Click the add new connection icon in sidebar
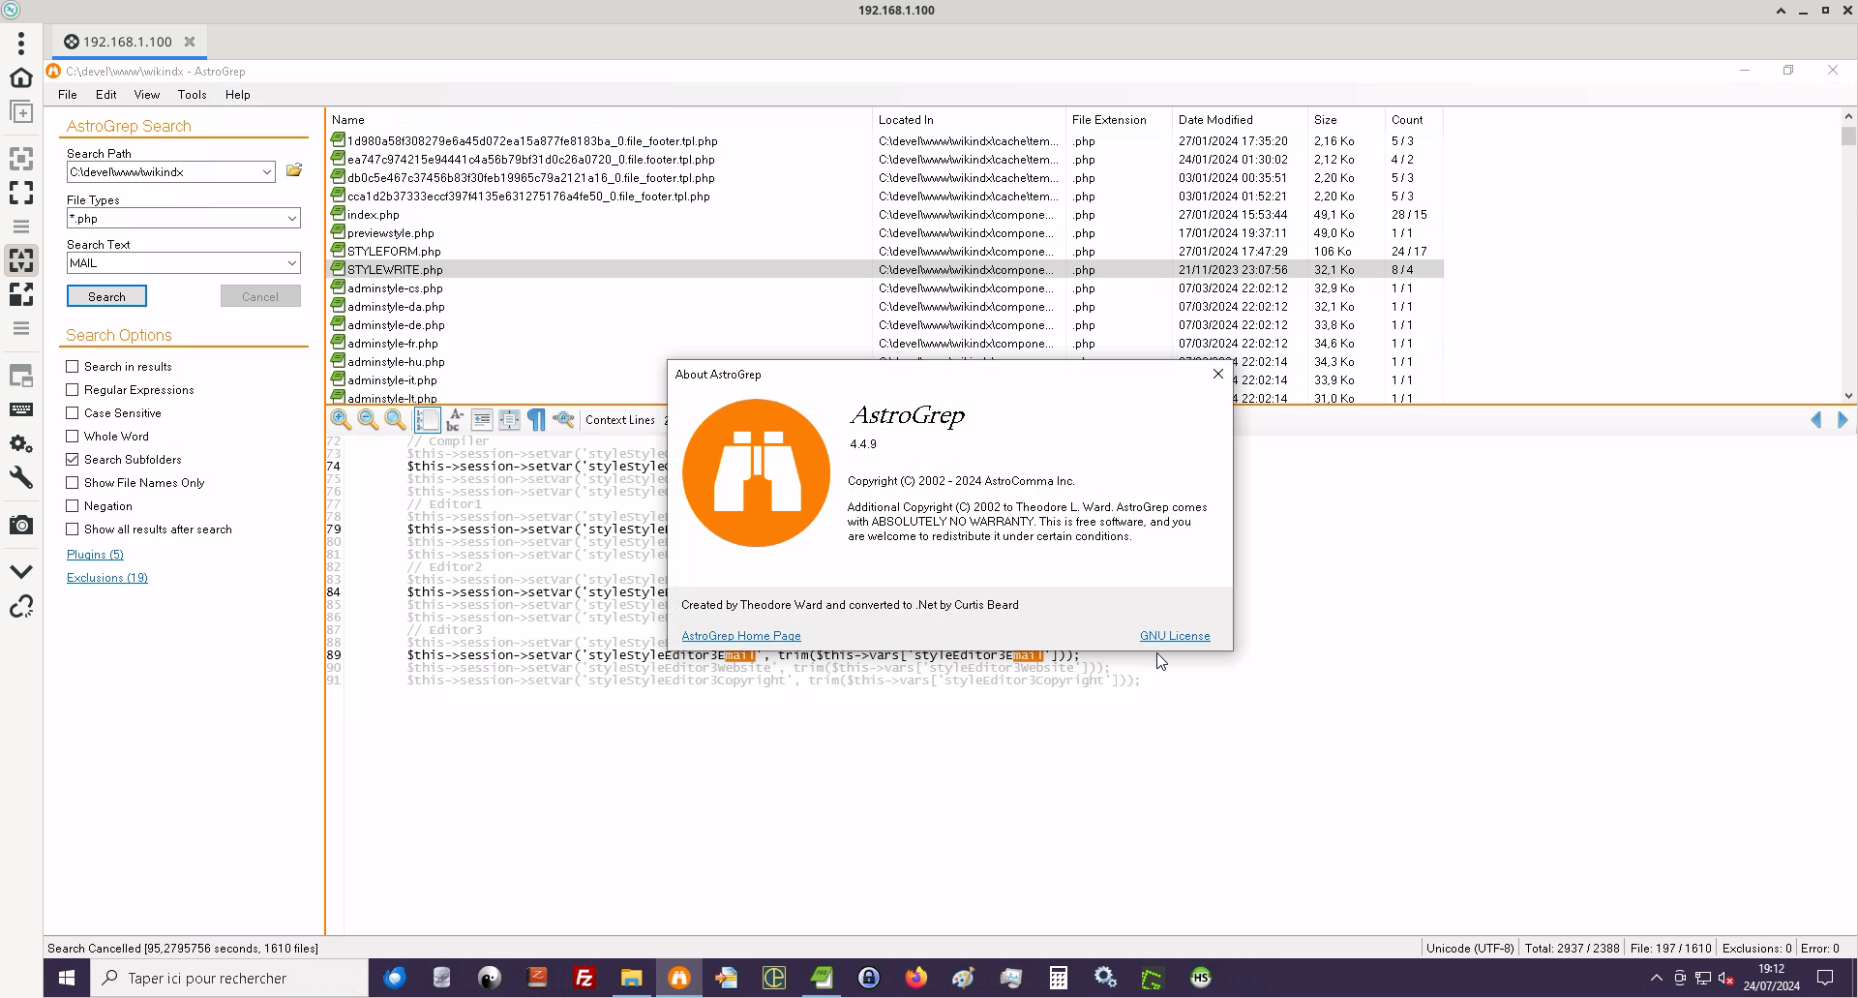1858x998 pixels. click(x=21, y=112)
